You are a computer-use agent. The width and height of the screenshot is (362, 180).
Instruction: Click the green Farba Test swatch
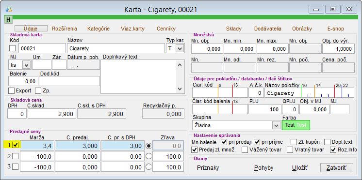[x=296, y=125]
